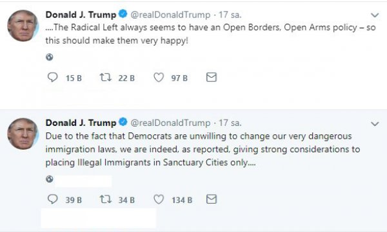Share the second tweet via message envelope
Screen dimensions: 387x232
(212, 199)
